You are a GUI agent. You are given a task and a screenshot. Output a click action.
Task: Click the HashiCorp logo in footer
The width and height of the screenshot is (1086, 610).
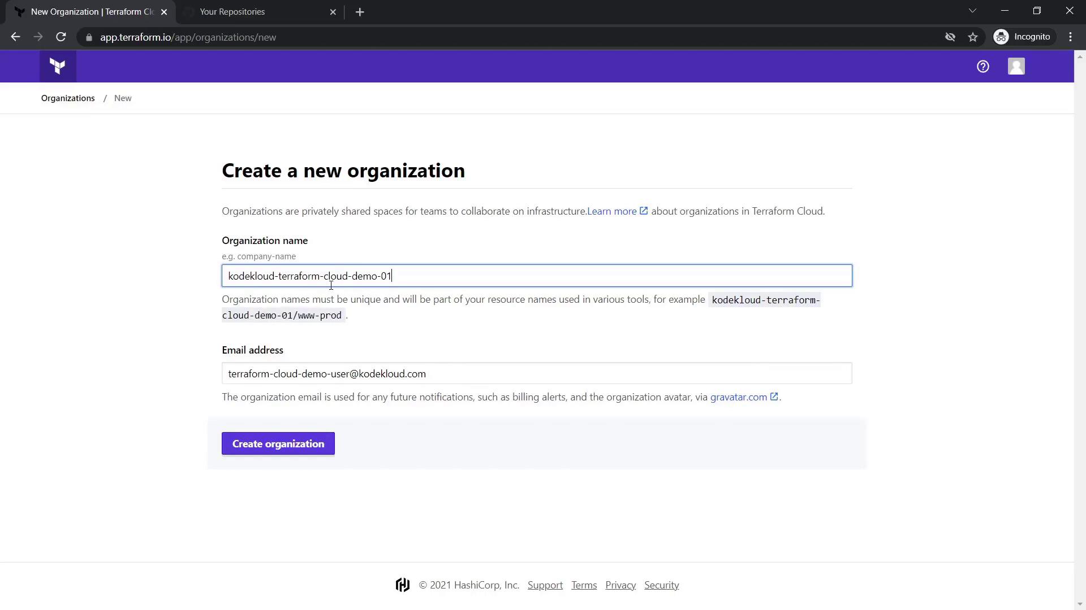pos(402,585)
